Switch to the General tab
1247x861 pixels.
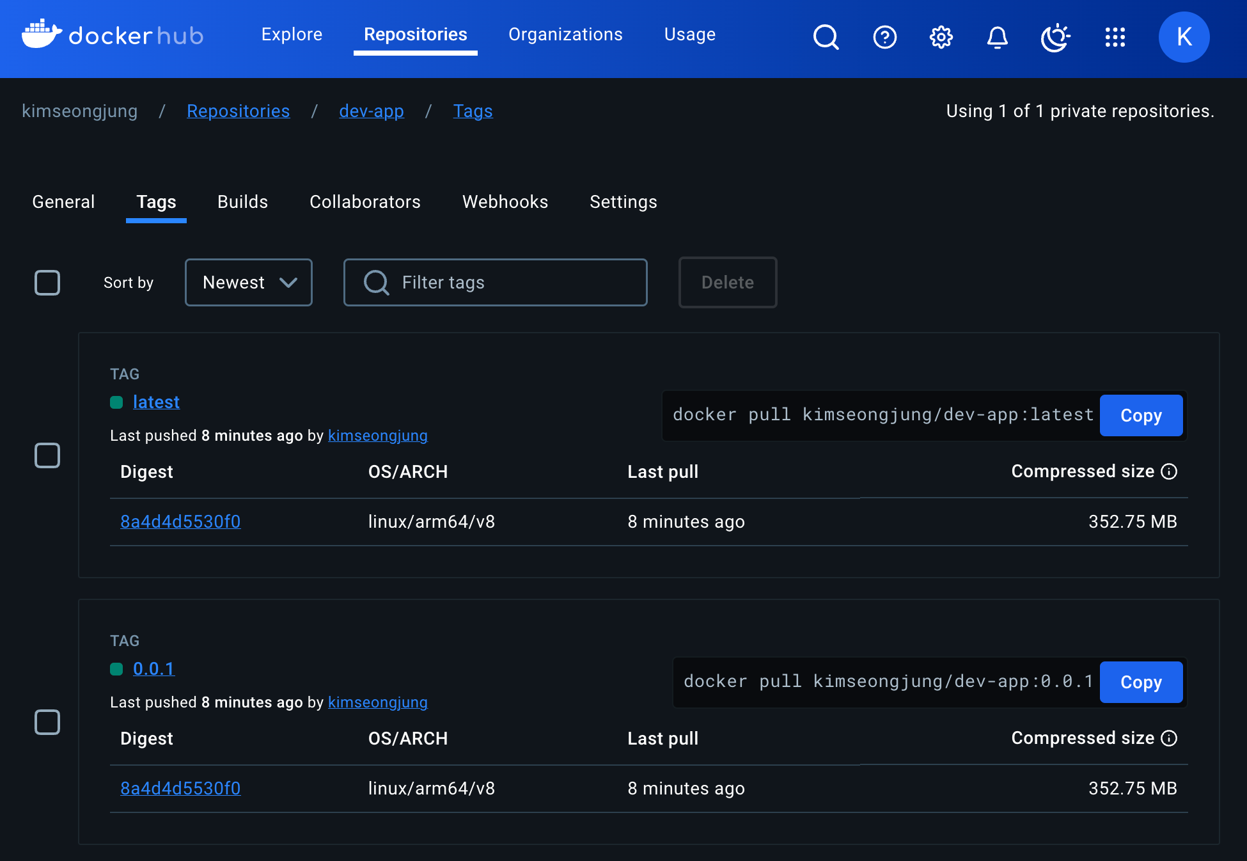pyautogui.click(x=63, y=202)
